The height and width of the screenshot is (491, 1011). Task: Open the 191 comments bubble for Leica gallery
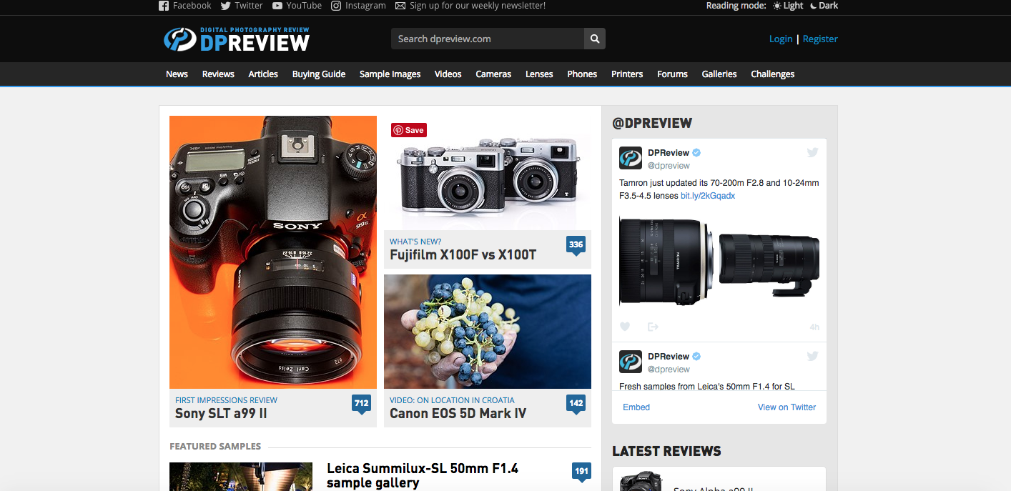coord(581,472)
